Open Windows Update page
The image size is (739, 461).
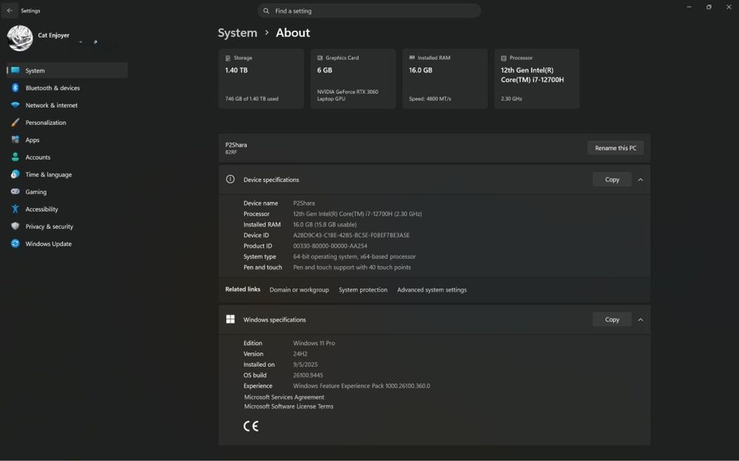[x=67, y=244]
